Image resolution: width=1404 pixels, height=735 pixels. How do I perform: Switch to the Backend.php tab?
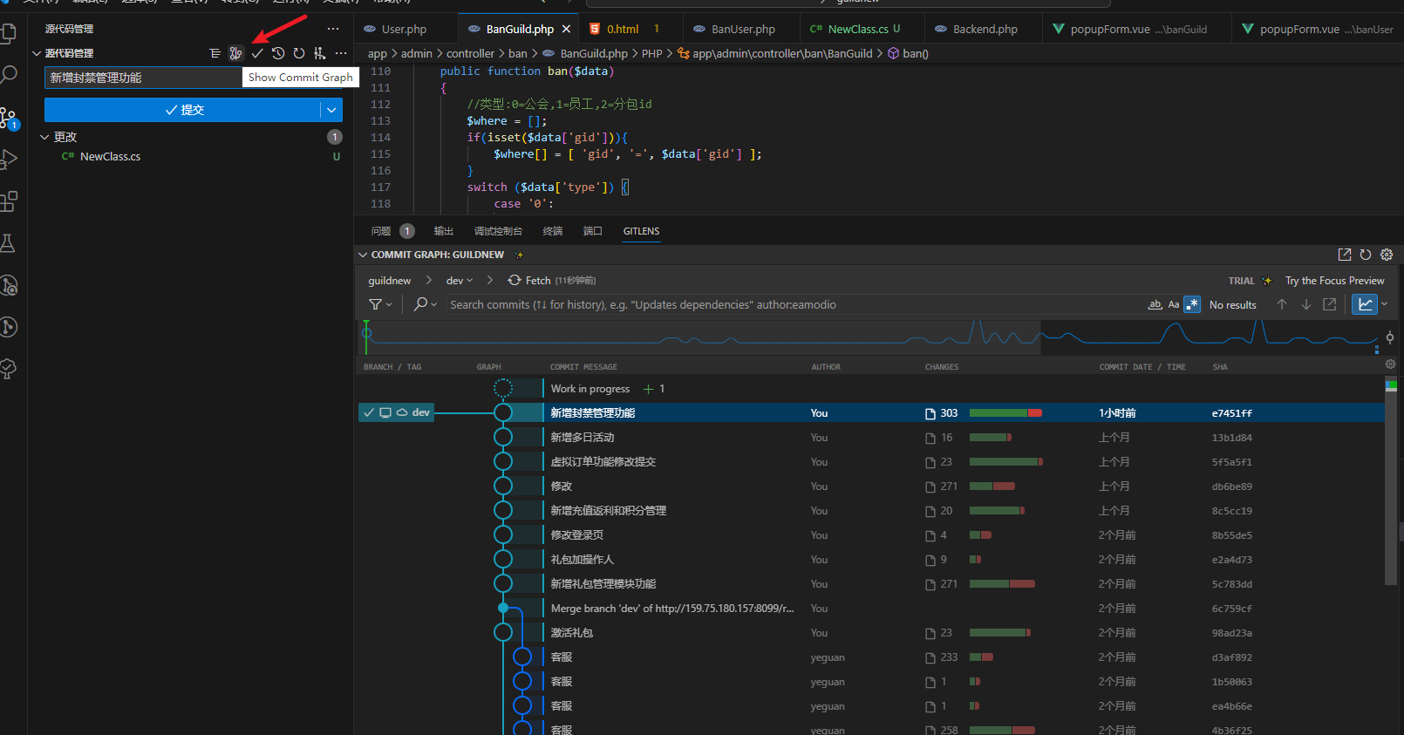(x=985, y=29)
